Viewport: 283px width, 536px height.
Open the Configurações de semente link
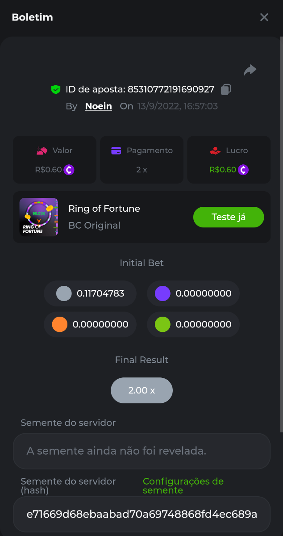183,486
